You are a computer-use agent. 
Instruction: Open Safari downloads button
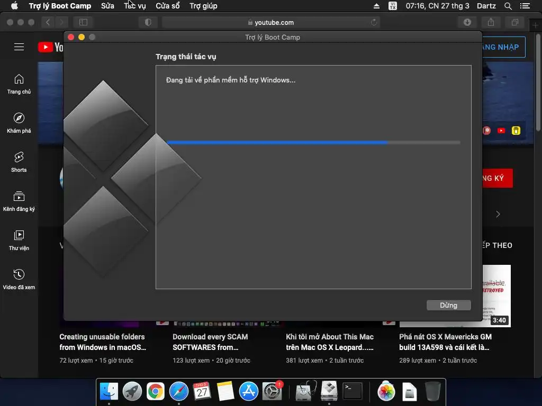tap(467, 22)
